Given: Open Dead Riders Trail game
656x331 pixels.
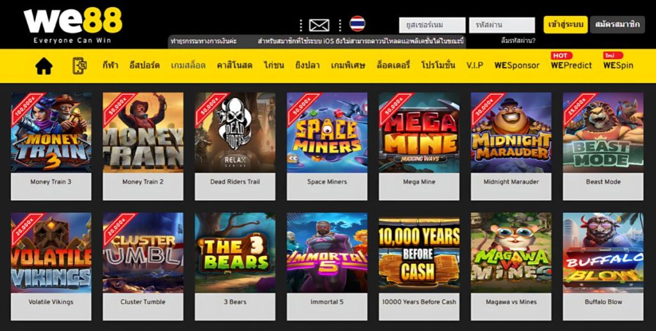Looking at the screenshot, I should (x=235, y=132).
